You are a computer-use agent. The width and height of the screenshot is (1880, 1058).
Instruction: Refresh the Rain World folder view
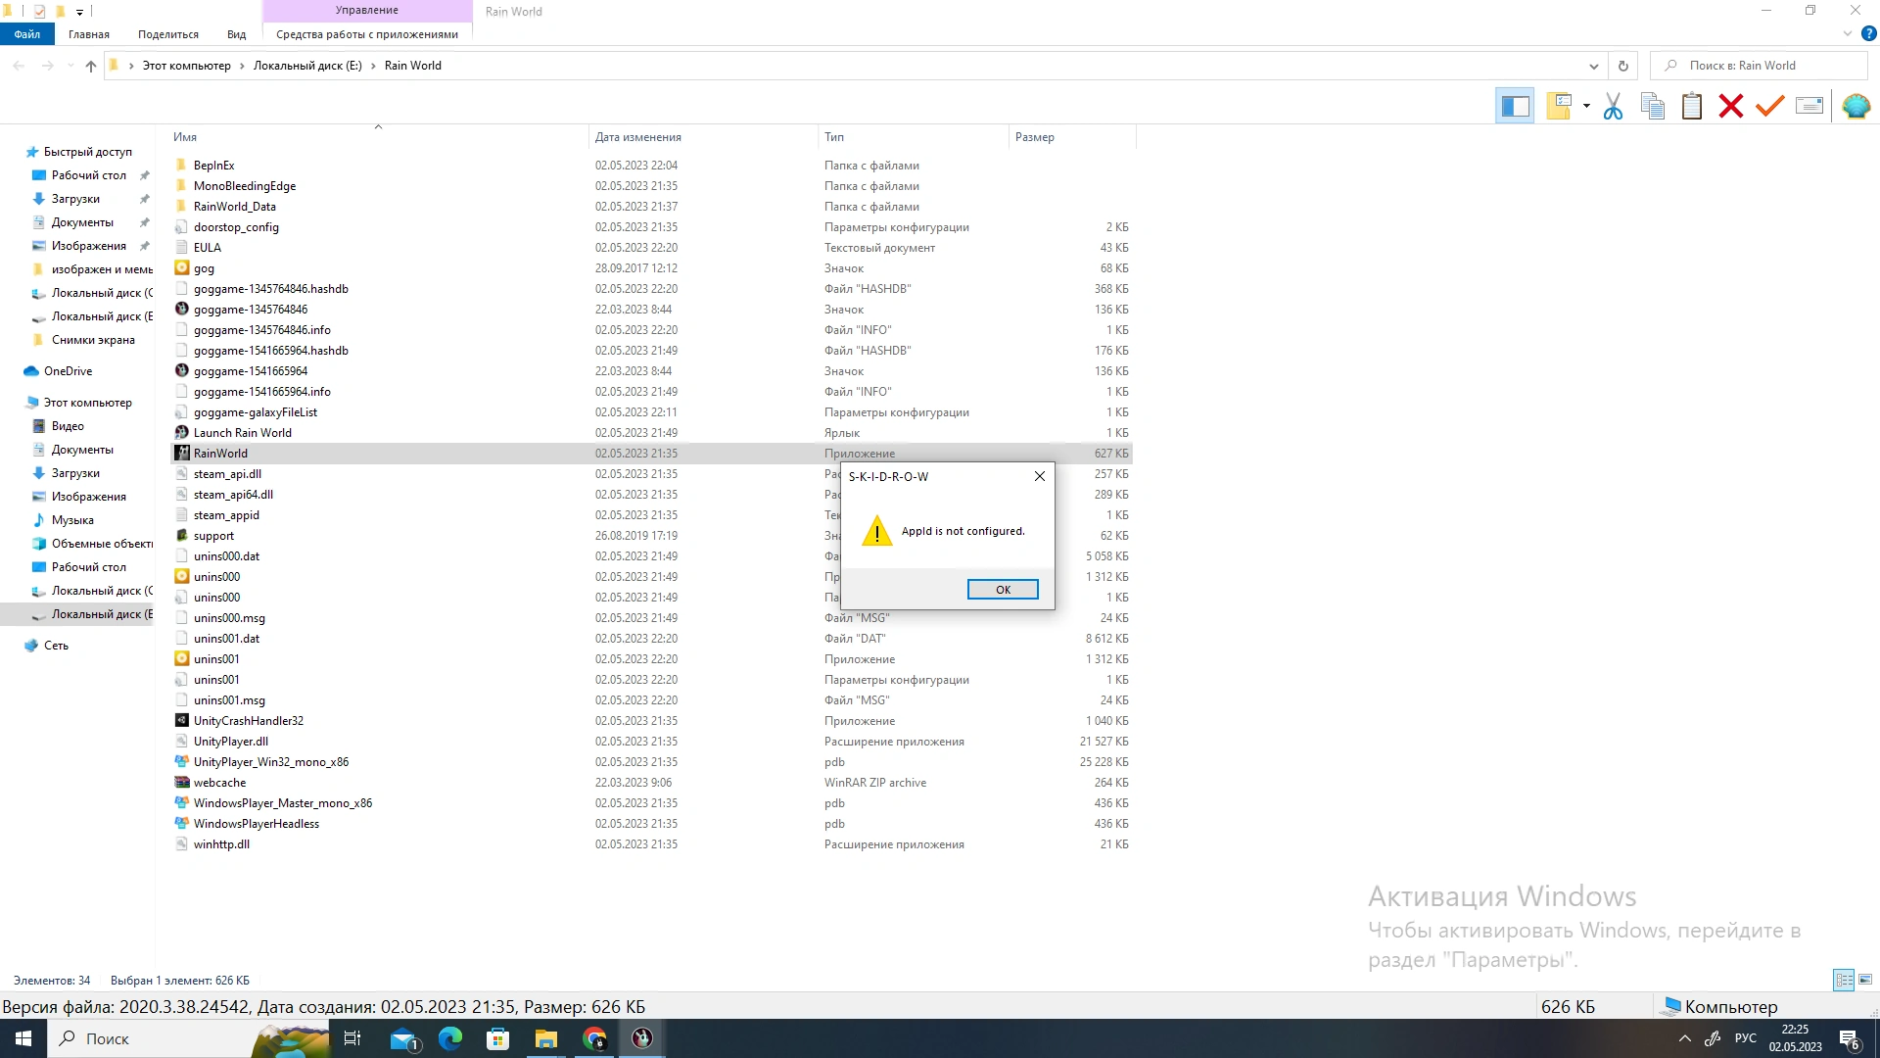coord(1622,66)
